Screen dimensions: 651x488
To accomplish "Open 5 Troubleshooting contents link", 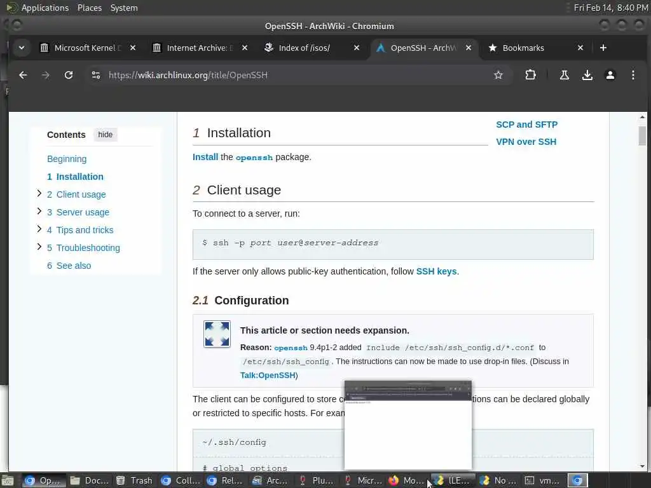I will point(83,248).
